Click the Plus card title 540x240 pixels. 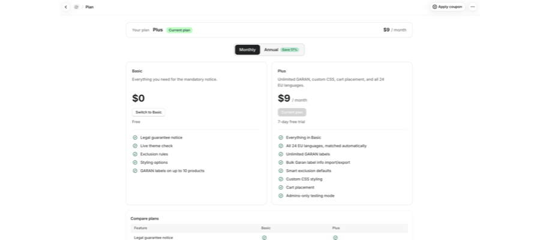point(282,71)
